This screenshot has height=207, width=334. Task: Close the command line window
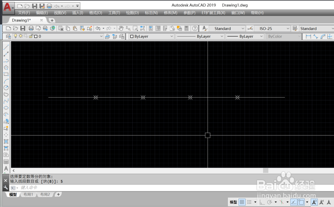pos(6,180)
